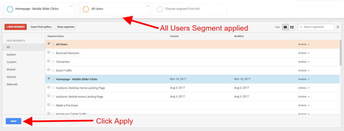Select the Direct Traffic row name
Viewport: 344px width, 131px height.
(x=64, y=71)
